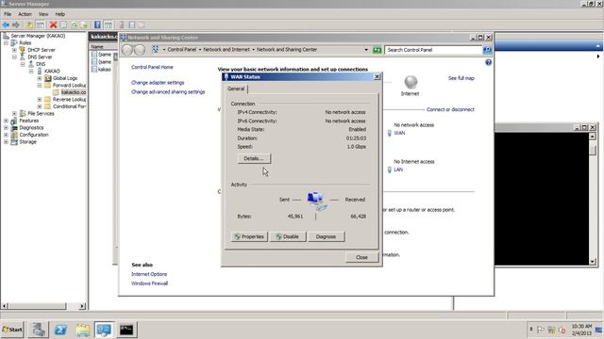
Task: Click the DHCP Server icon in tree
Action: click(x=23, y=50)
